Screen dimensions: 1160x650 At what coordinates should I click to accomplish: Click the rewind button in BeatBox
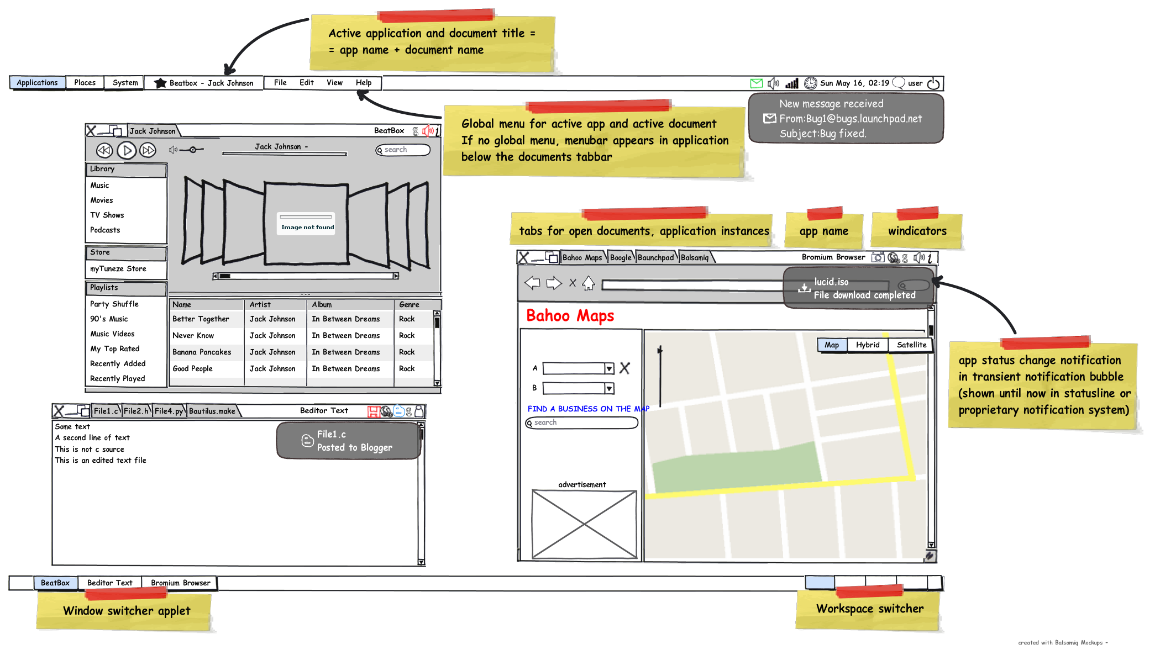pyautogui.click(x=104, y=150)
